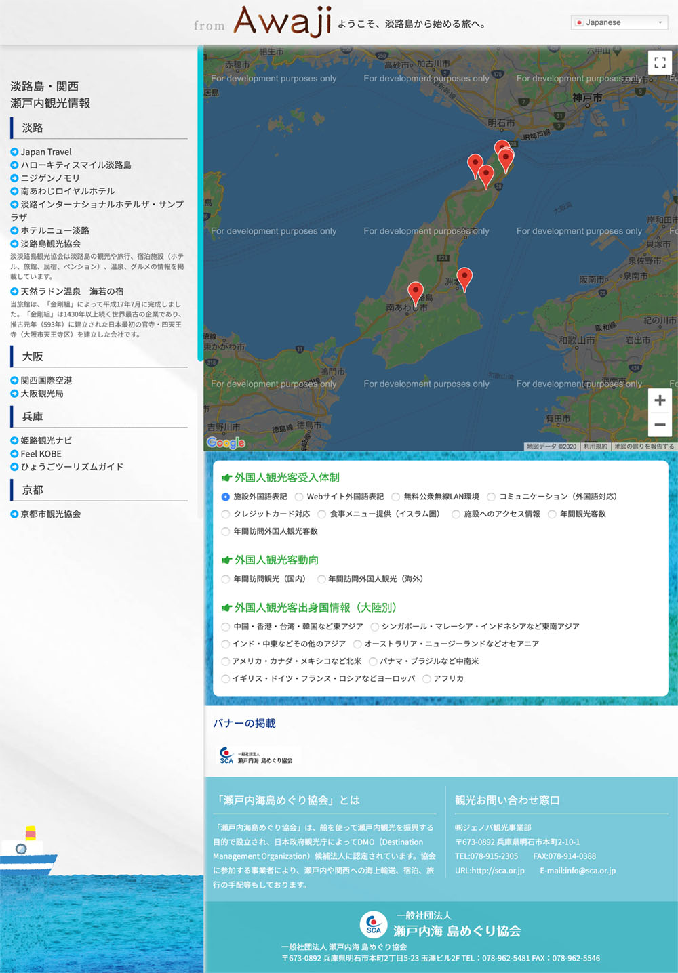The height and width of the screenshot is (973, 678).
Task: Click the red map pin near 南あわじ市
Action: click(416, 293)
